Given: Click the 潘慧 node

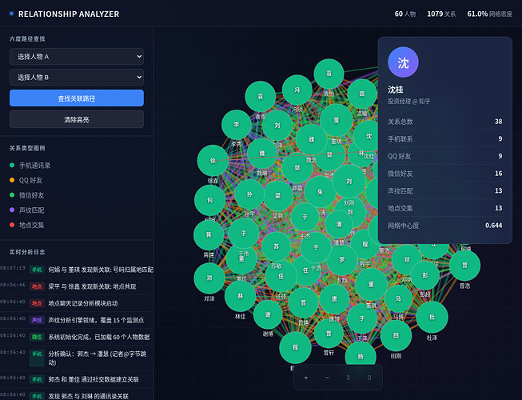Looking at the screenshot, I should (x=339, y=225).
